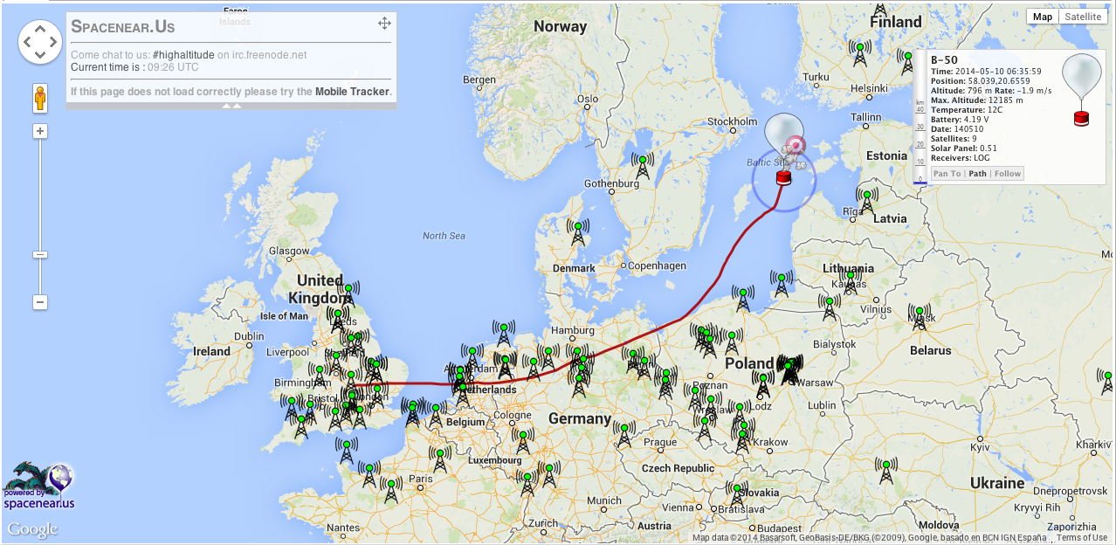The image size is (1116, 545).
Task: Click the receiver antenna in western Ukraine
Action: [886, 473]
